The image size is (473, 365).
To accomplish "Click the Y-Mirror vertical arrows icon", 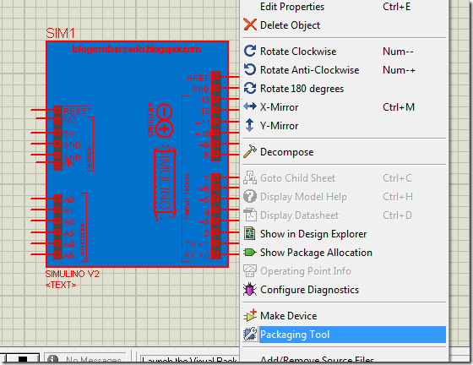I will [249, 125].
